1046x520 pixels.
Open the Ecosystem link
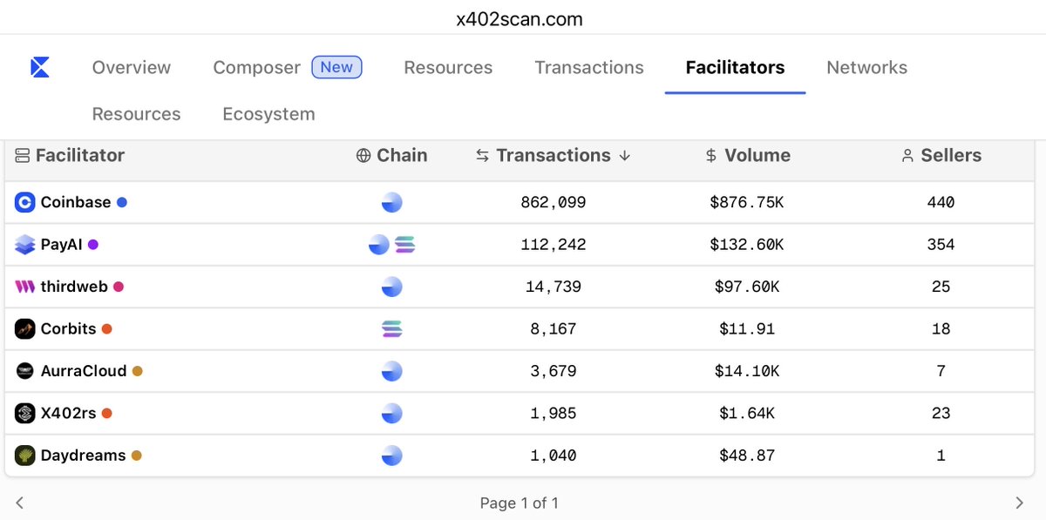pos(268,113)
